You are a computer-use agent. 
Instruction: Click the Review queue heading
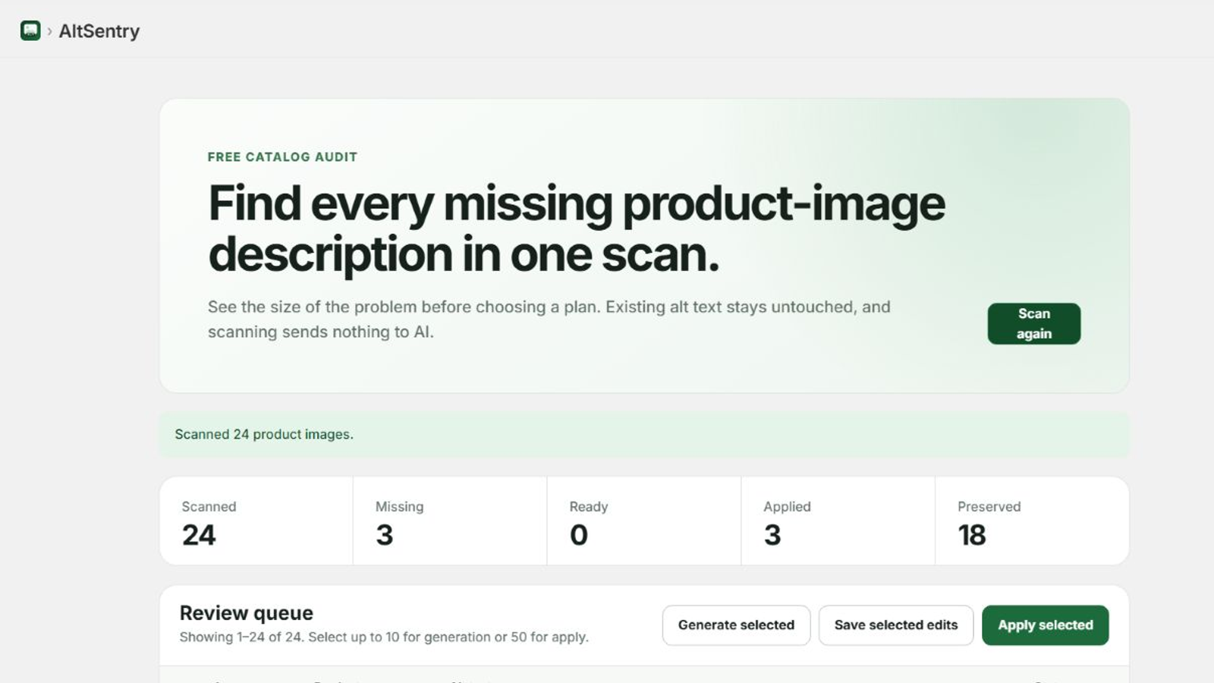247,612
